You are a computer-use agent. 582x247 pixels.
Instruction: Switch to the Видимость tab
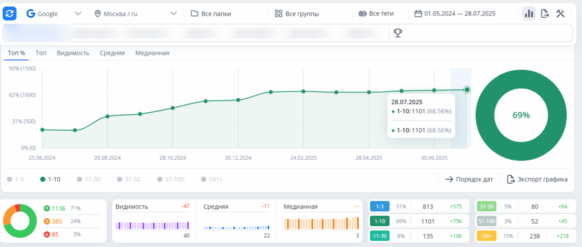(x=73, y=53)
